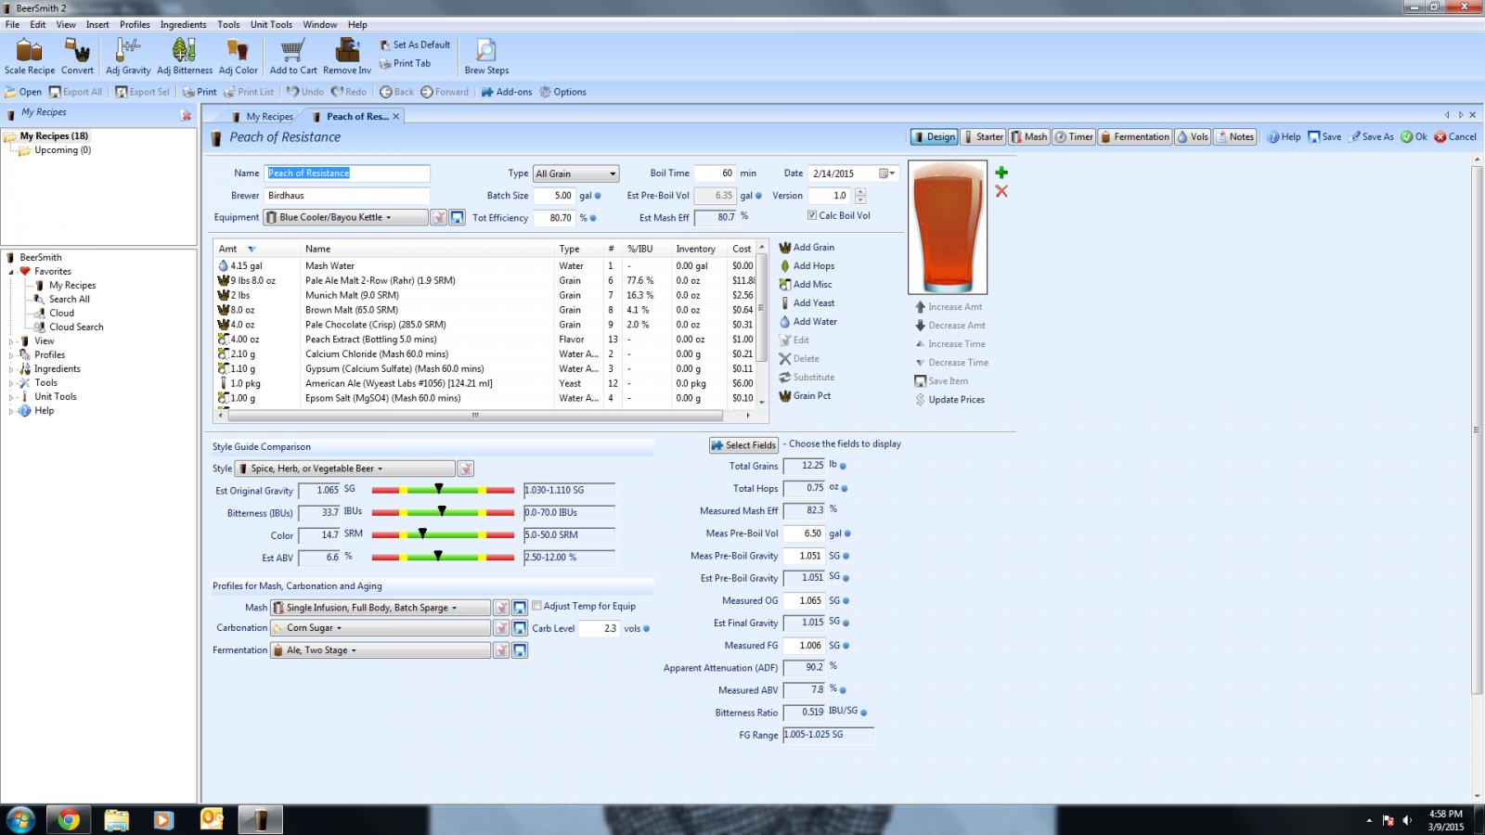Expand the Ingredients tree node
Screen dimensions: 1485x835
12,369
